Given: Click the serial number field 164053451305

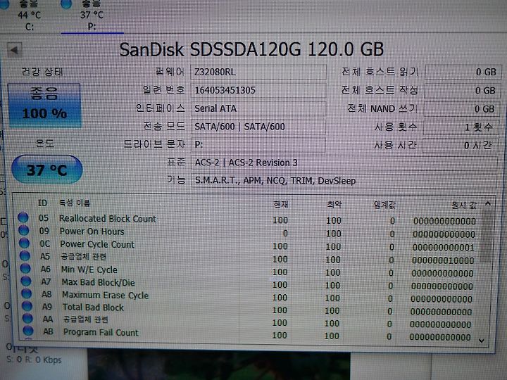Looking at the screenshot, I should pos(258,90).
